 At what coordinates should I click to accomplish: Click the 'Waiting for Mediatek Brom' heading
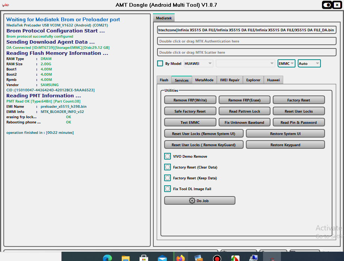63,19
